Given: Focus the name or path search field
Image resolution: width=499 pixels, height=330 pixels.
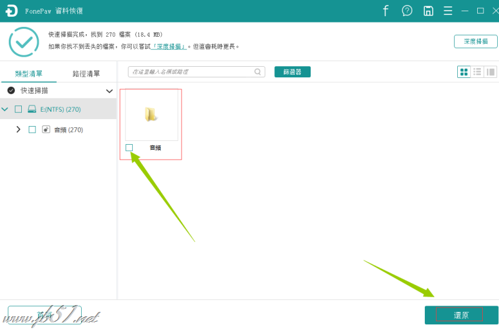Looking at the screenshot, I should [196, 72].
